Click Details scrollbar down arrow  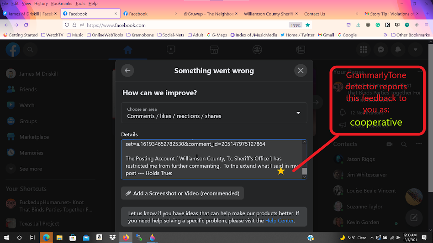304,176
